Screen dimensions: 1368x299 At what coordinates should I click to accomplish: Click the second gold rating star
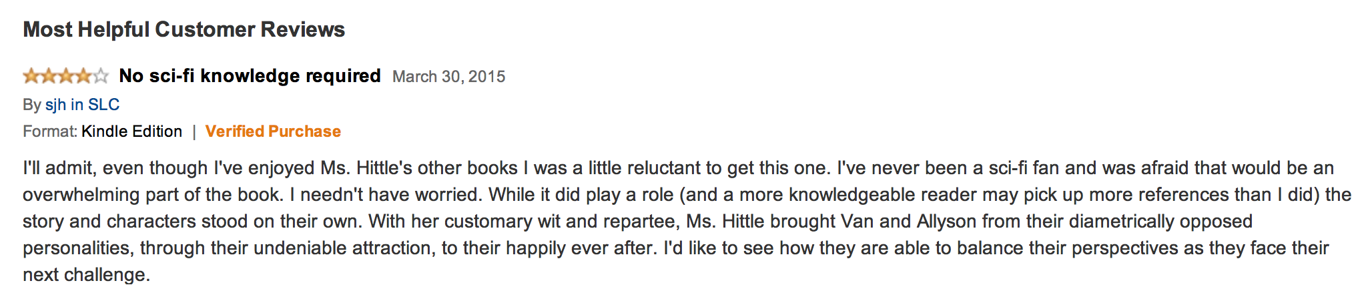pyautogui.click(x=49, y=76)
